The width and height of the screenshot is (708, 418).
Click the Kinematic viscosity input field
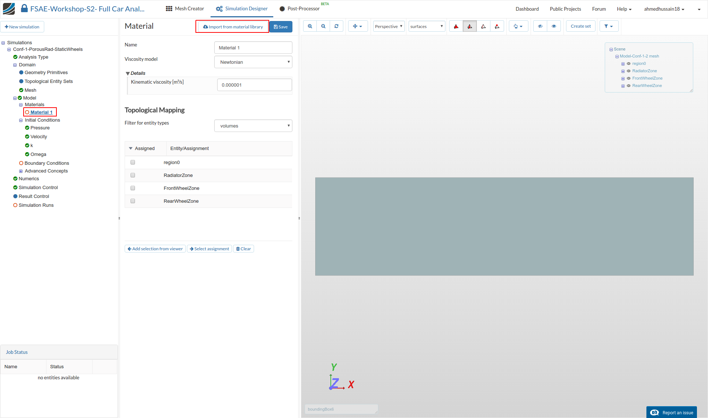254,85
